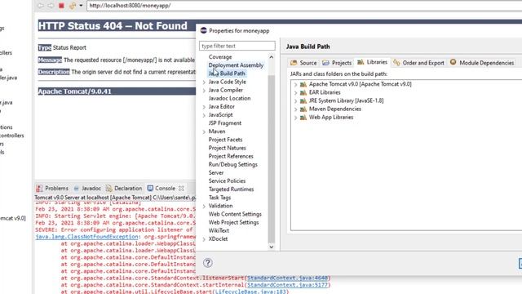Open LifecycleBase.java:183 stack trace link
This screenshot has height=294, width=522.
[250, 292]
